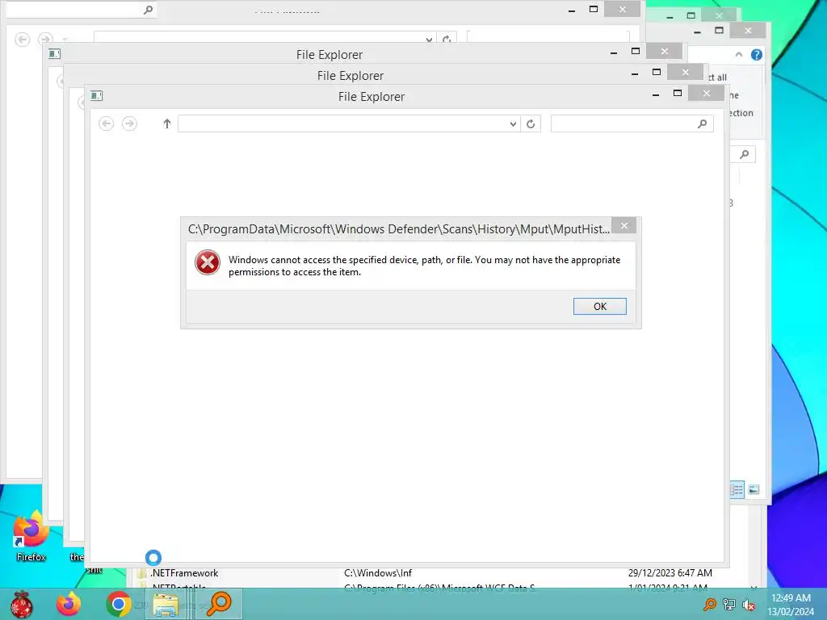Viewport: 827px width, 620px height.
Task: Go forward in the front File Explorer window
Action: coord(129,124)
